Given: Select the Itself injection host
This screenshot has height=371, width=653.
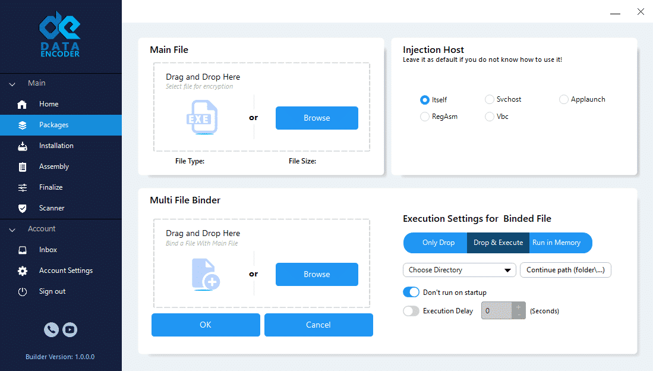Looking at the screenshot, I should (x=424, y=100).
